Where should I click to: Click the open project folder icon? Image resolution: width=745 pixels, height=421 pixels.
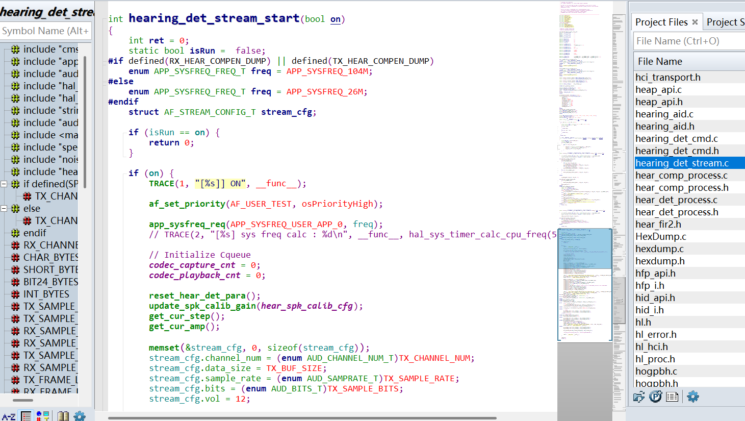pyautogui.click(x=639, y=397)
